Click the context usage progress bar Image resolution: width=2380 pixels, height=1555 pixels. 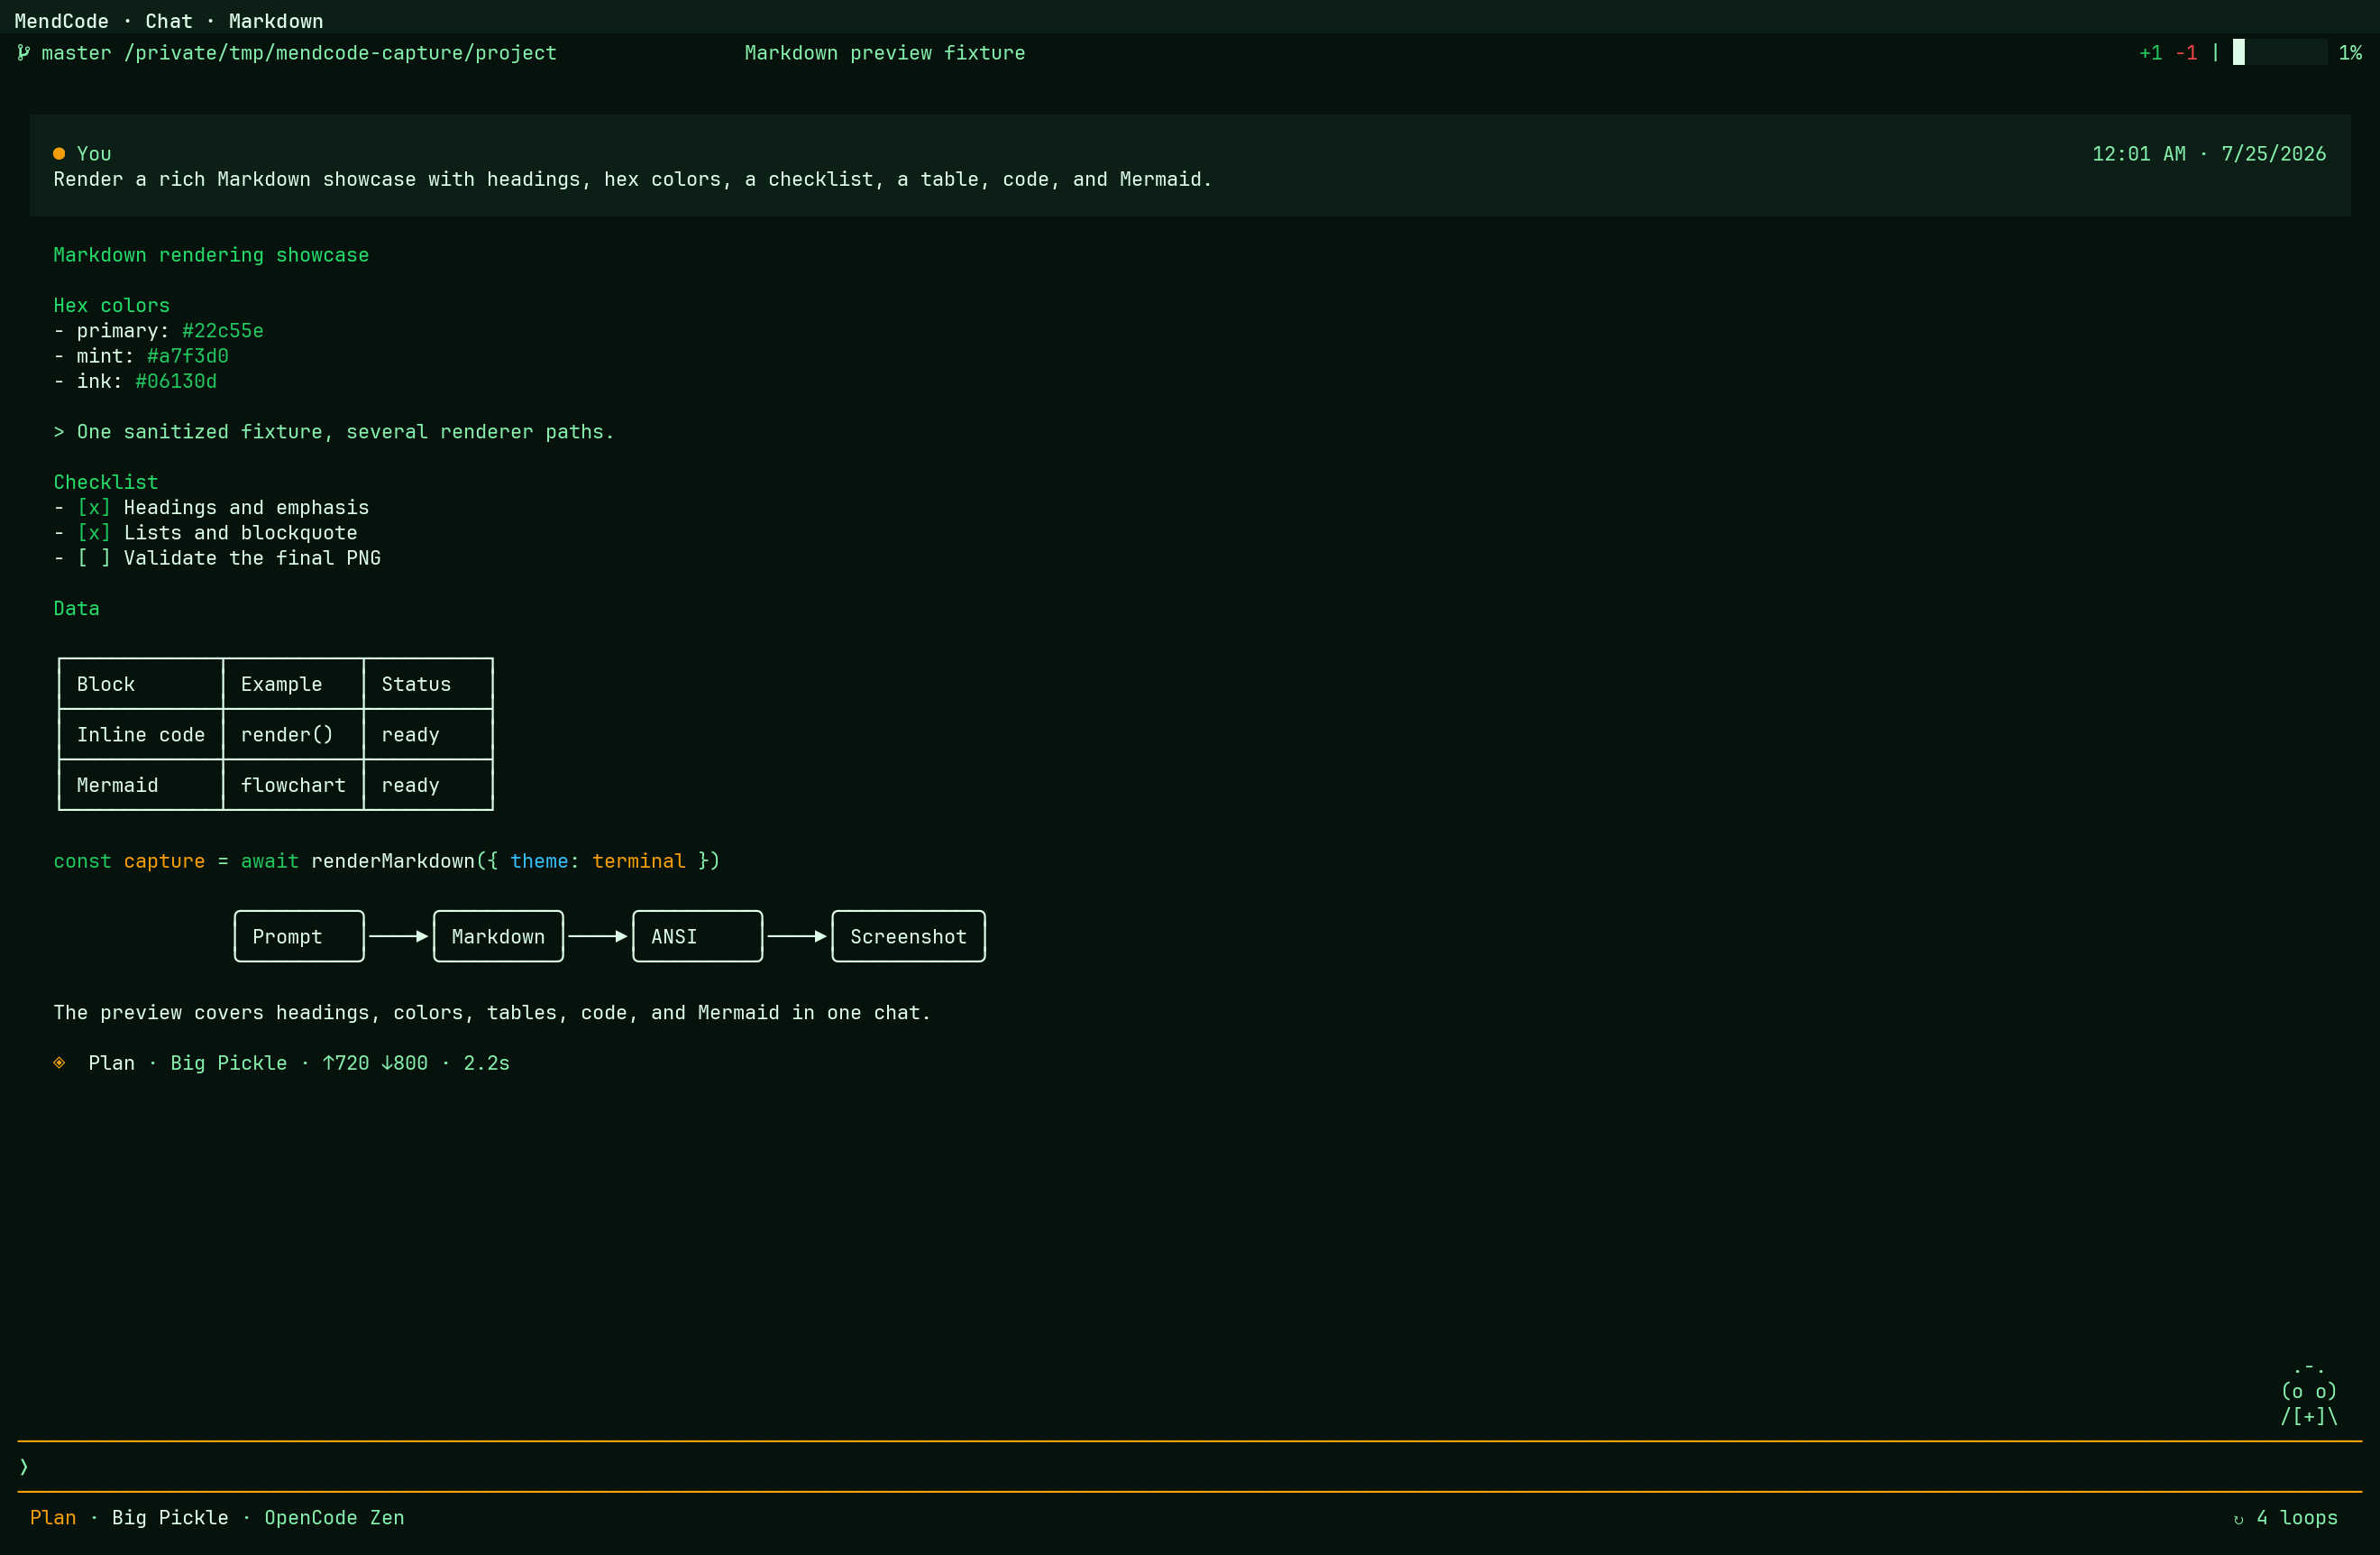[x=2280, y=53]
